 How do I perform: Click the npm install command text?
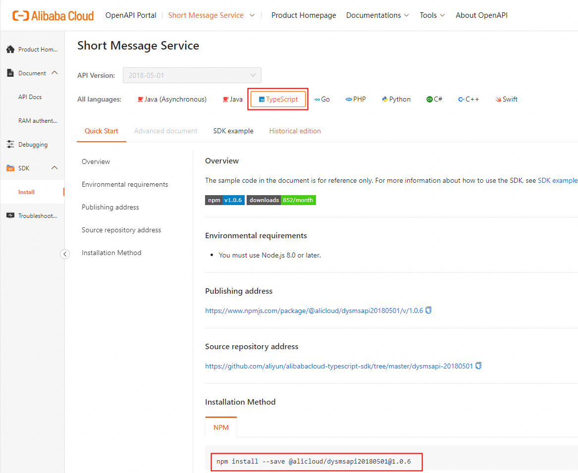click(x=314, y=462)
